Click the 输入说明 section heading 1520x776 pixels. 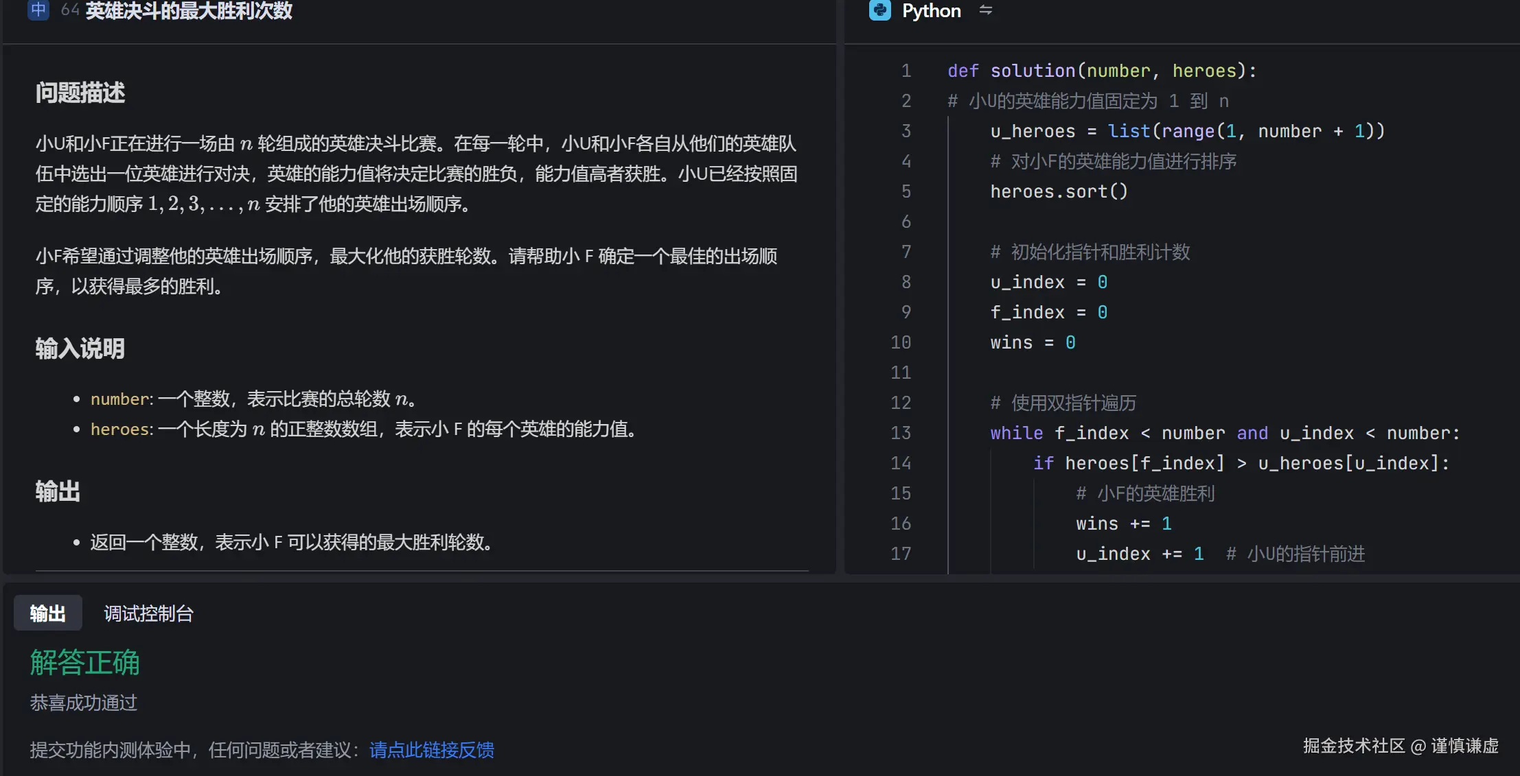tap(80, 349)
